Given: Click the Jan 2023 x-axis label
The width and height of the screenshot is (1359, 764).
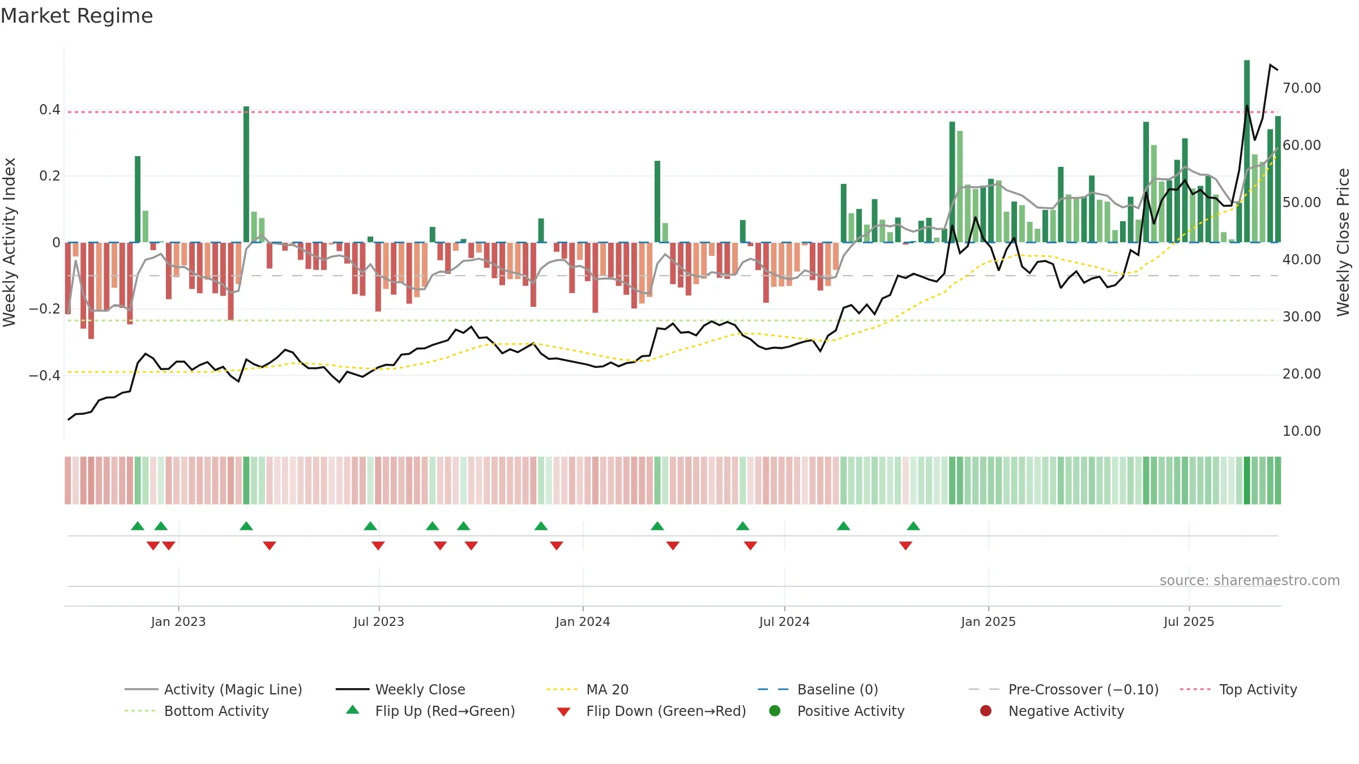Looking at the screenshot, I should click(178, 621).
